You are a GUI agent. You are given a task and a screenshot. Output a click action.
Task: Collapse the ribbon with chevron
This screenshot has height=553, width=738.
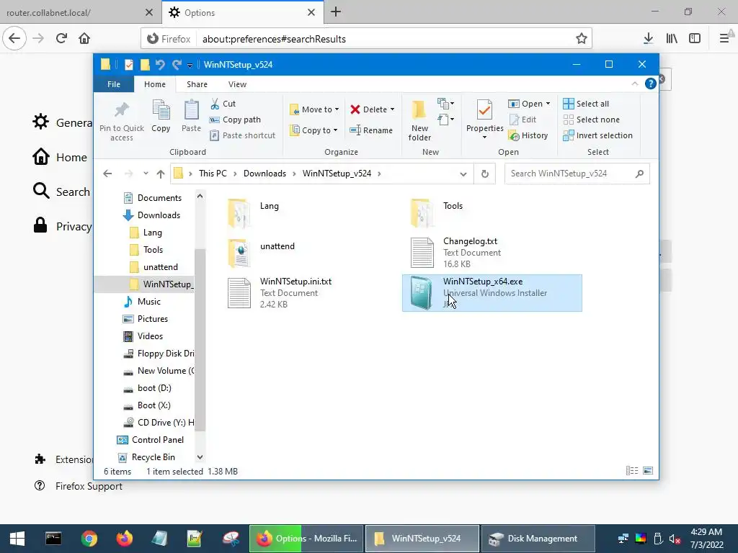tap(634, 84)
